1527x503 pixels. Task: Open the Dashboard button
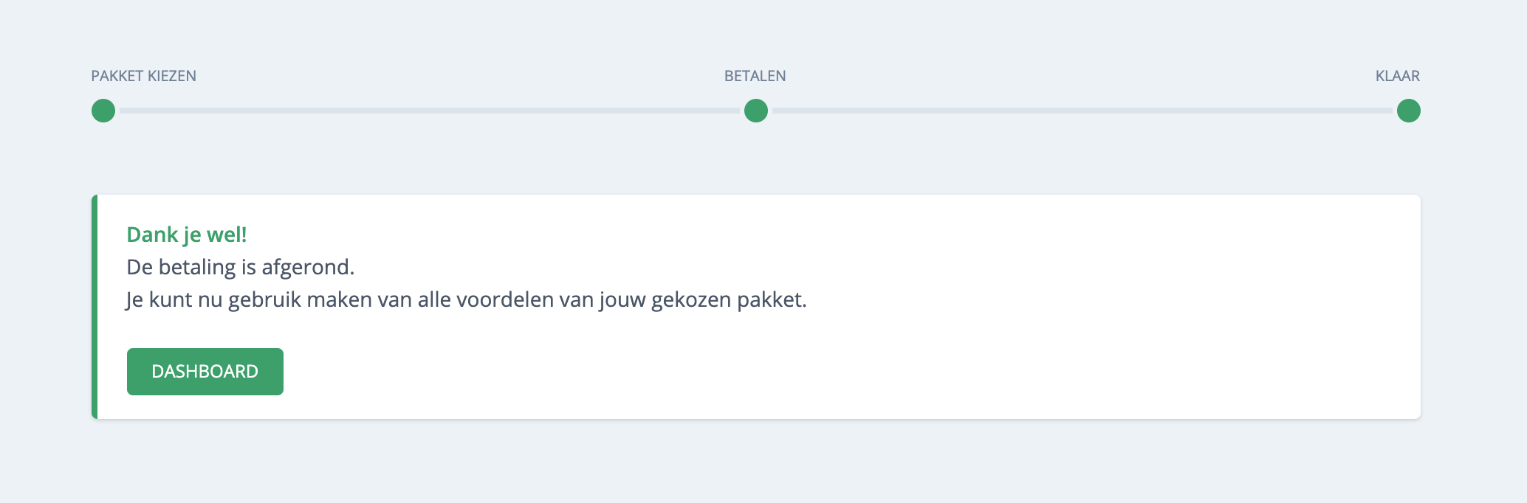pos(205,372)
